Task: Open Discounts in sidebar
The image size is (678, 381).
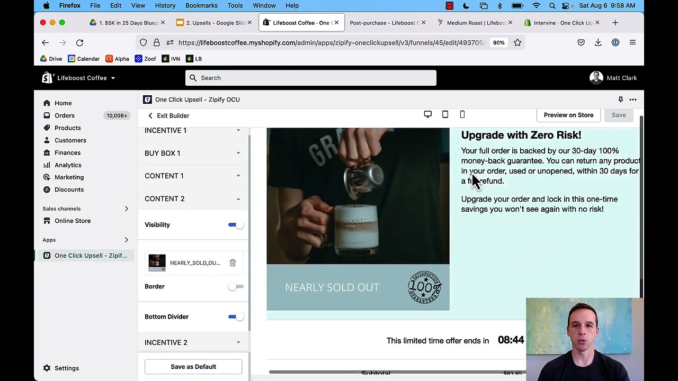Action: [69, 189]
